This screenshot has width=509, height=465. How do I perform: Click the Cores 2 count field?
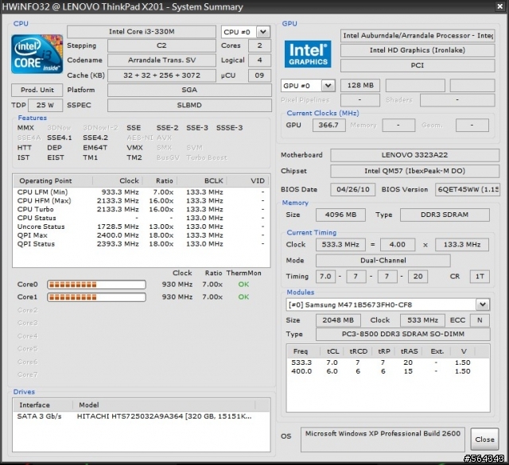[x=259, y=45]
